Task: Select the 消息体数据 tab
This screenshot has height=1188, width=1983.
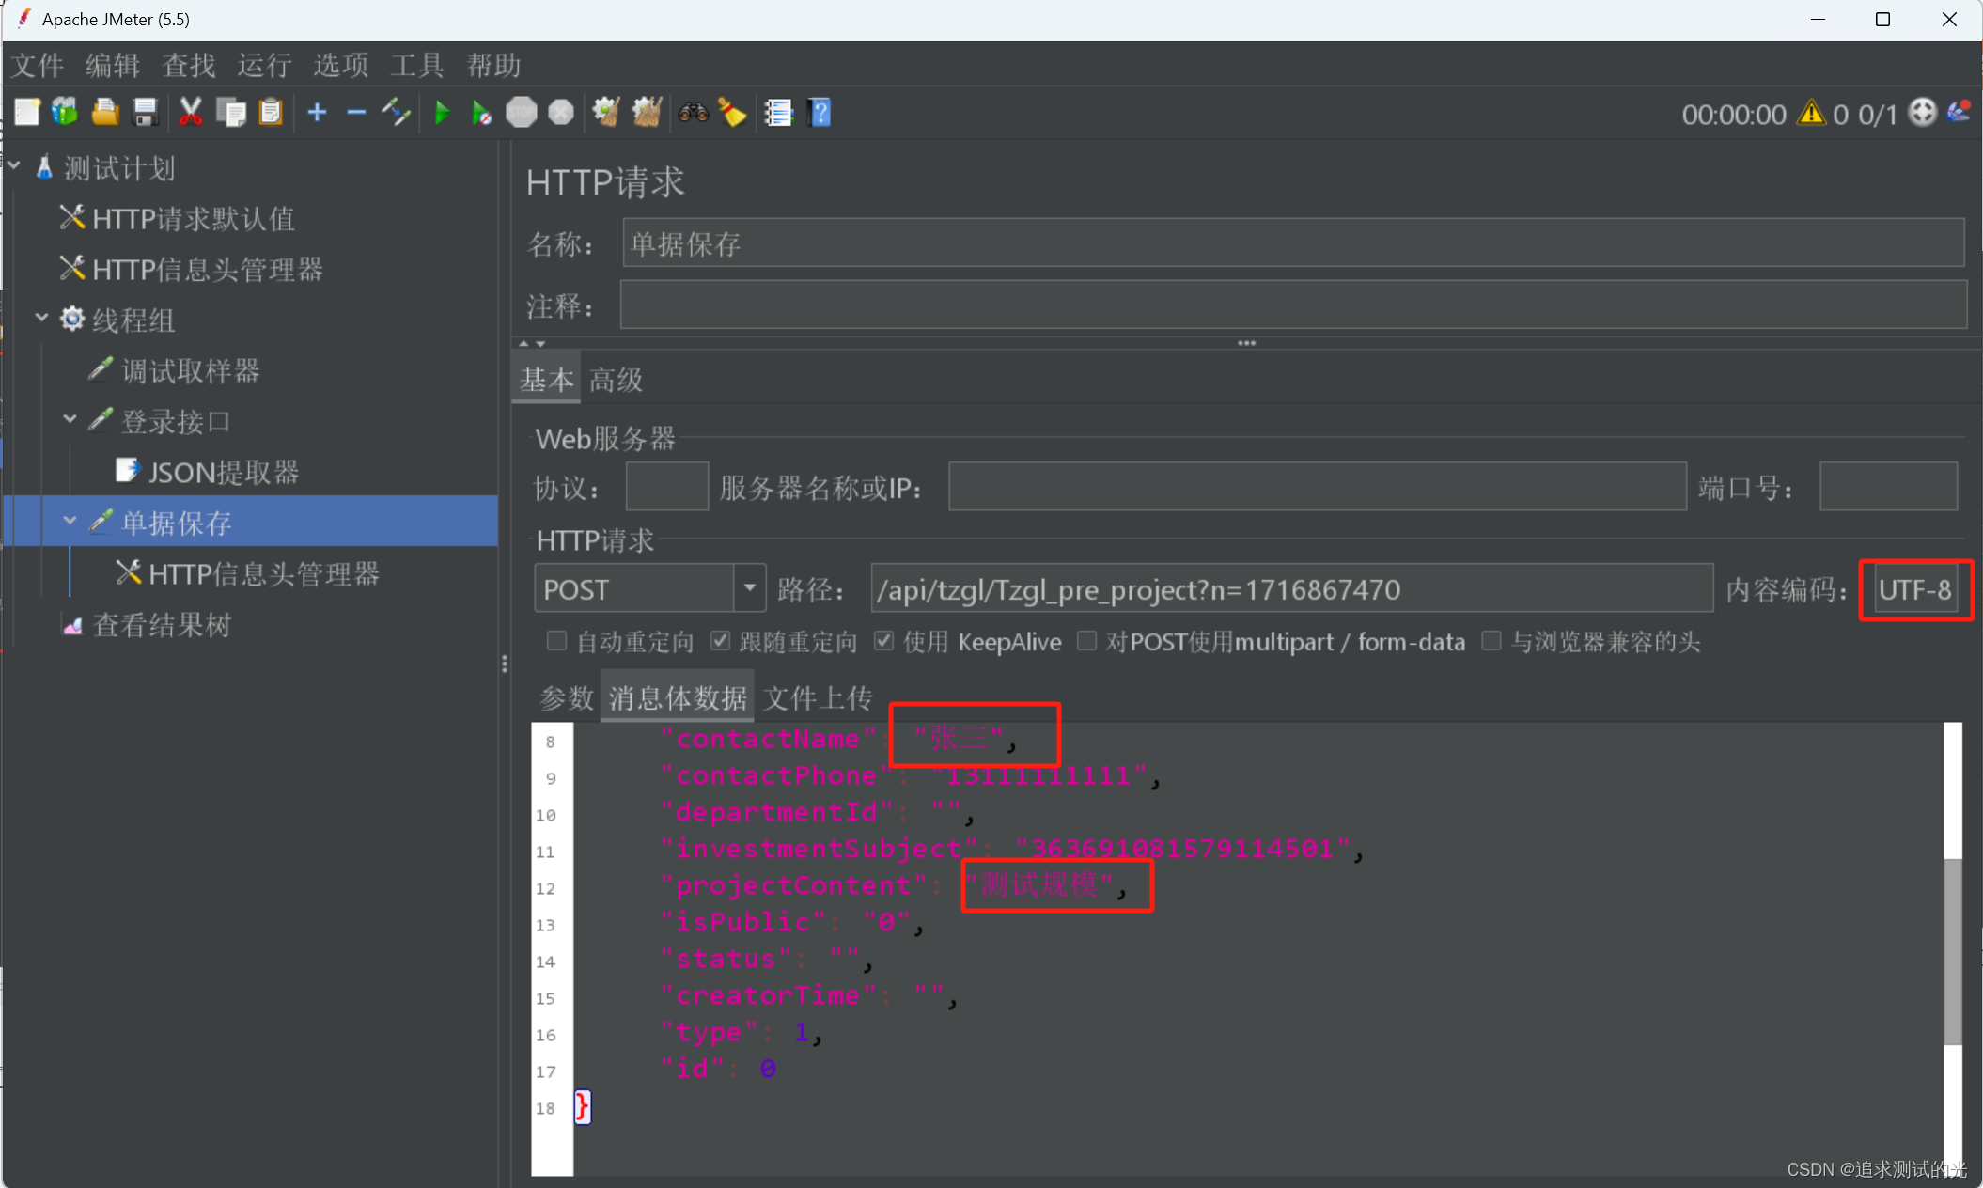Action: pos(678,697)
